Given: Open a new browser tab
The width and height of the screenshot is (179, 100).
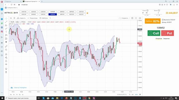Looking at the screenshot, I should [42, 1].
